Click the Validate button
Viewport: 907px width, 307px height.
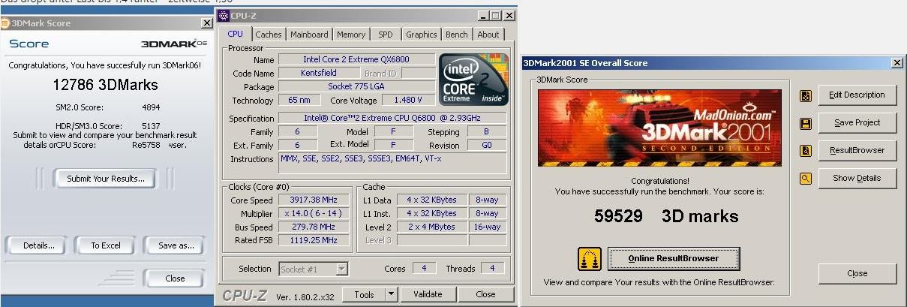point(428,294)
